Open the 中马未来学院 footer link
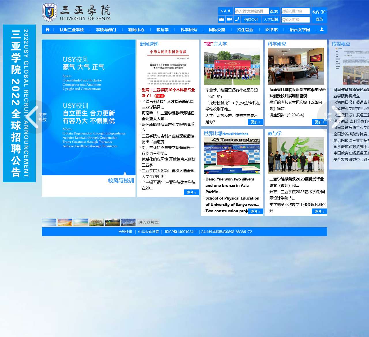 [x=148, y=232]
